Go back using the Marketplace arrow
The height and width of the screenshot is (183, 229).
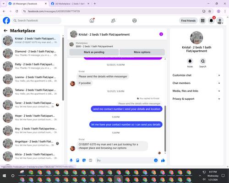(x=5, y=31)
